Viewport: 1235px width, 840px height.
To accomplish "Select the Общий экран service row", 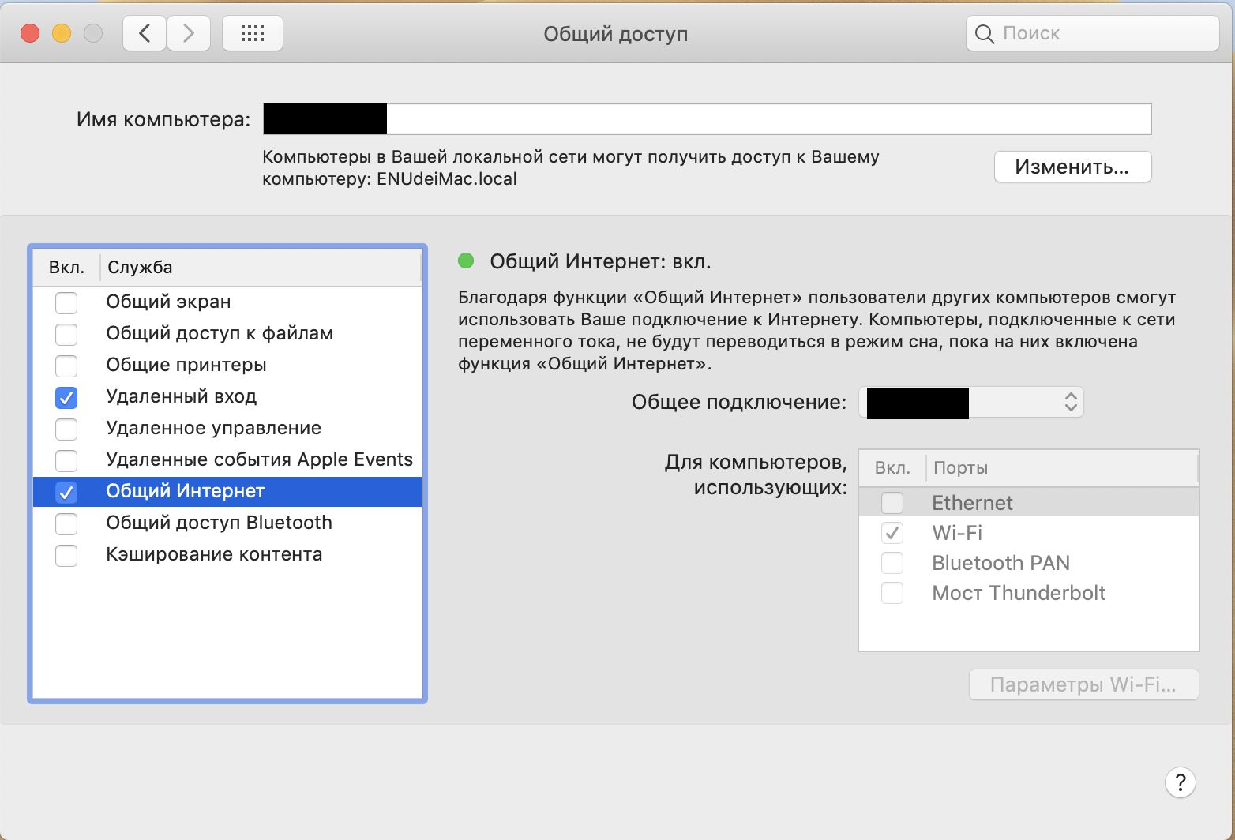I will [x=227, y=302].
